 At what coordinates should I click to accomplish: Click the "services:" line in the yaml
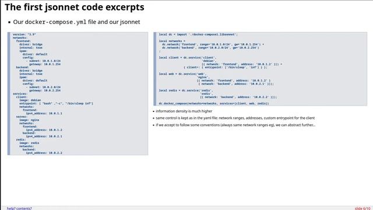[20, 94]
